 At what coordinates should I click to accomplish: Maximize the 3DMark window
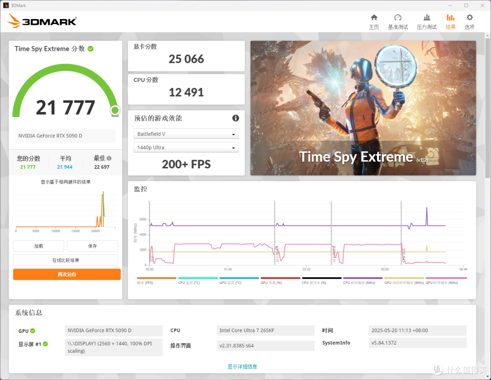pyautogui.click(x=466, y=5)
